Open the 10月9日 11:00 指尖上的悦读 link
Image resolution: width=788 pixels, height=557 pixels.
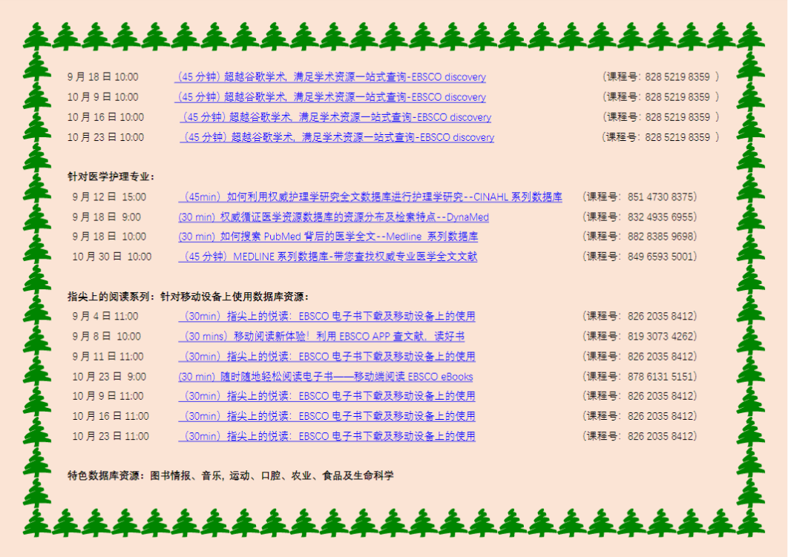pyautogui.click(x=326, y=396)
